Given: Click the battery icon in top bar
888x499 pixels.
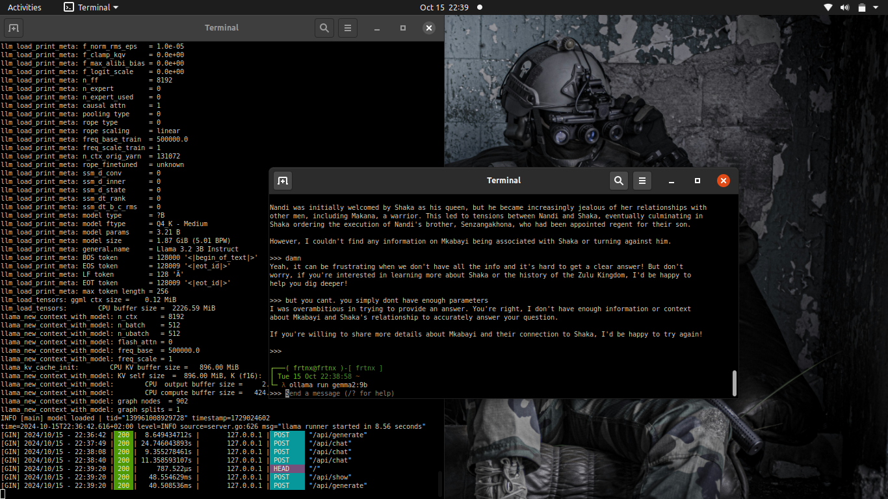Looking at the screenshot, I should [x=861, y=8].
